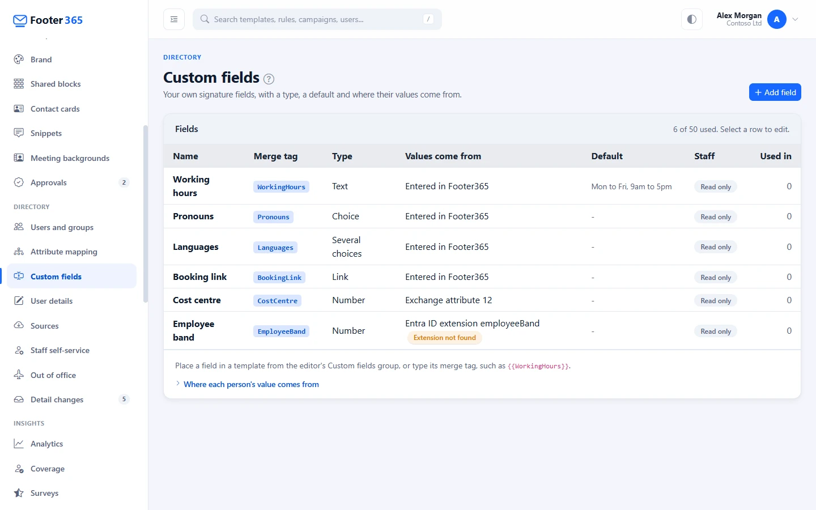
Task: Click Exchange attribute 12 cell
Action: point(448,300)
